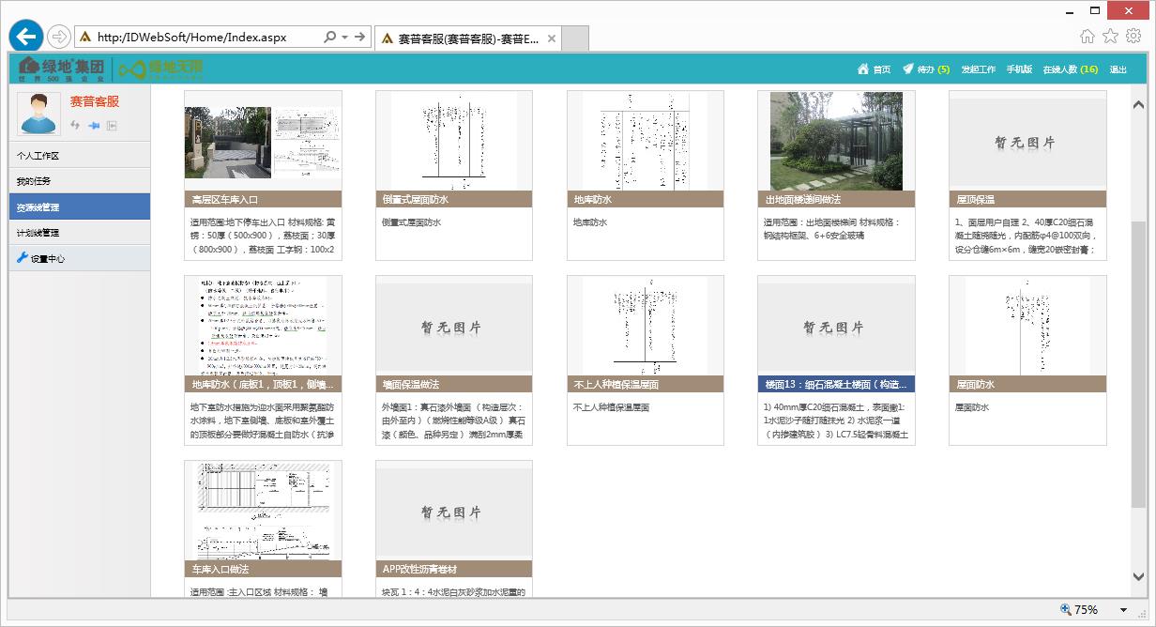Open 出地面楼梯间做法 photo thumbnail
Image resolution: width=1156 pixels, height=627 pixels.
tap(836, 141)
